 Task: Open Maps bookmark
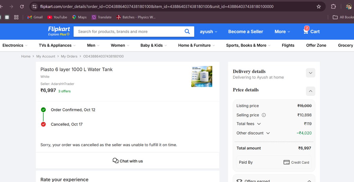pyautogui.click(x=79, y=17)
